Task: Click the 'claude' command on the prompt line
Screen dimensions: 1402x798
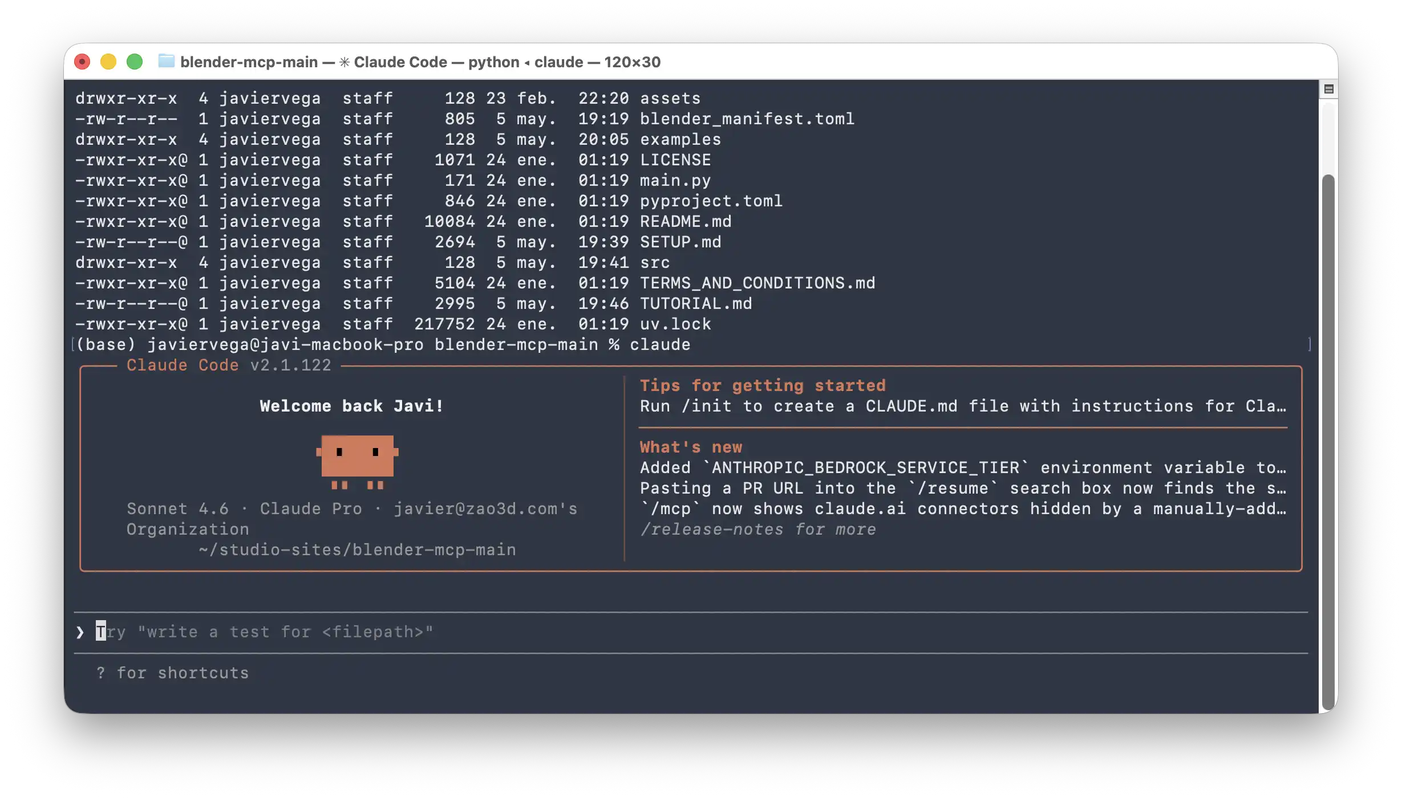Action: tap(660, 344)
